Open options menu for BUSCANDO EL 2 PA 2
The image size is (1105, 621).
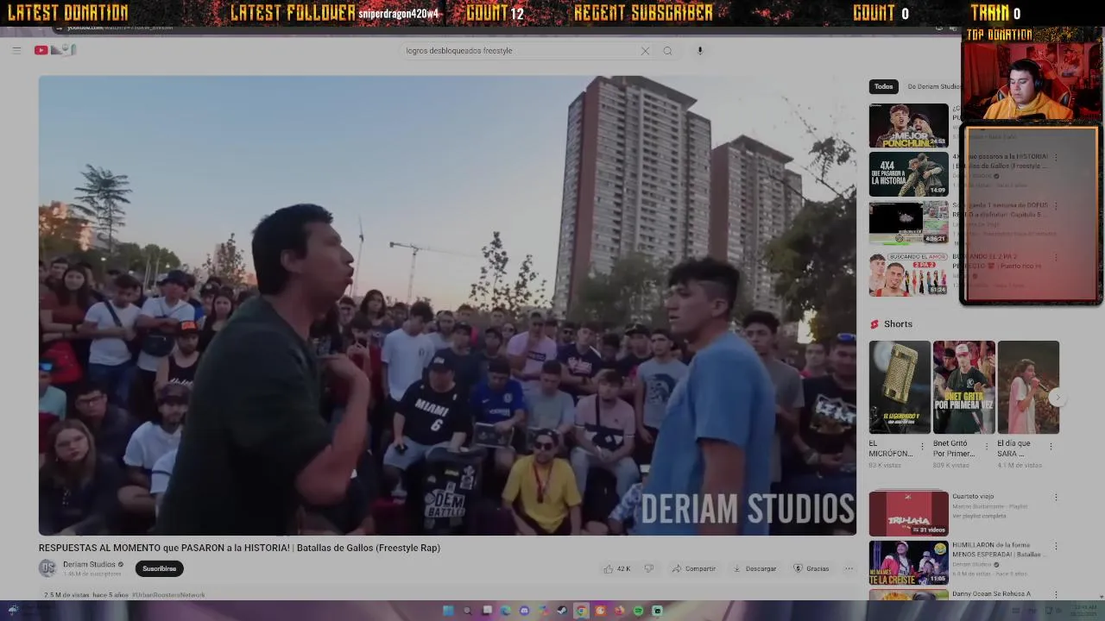click(x=1055, y=258)
